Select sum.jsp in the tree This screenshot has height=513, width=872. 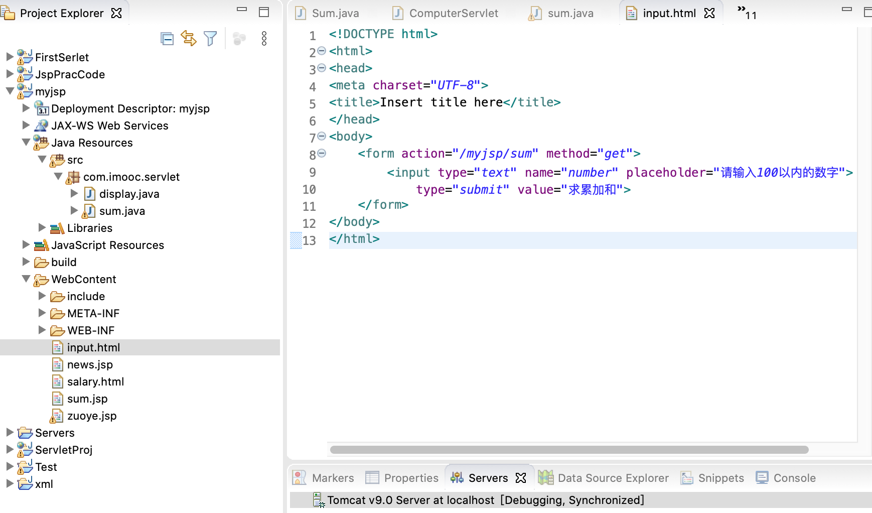click(87, 399)
